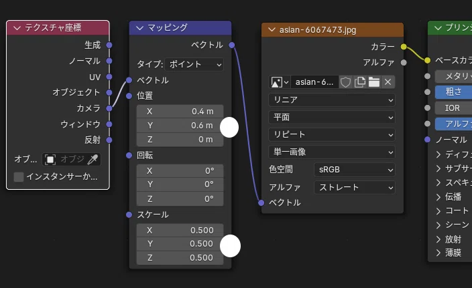Click the スケール X 0.500 field
Image resolution: width=472 pixels, height=288 pixels.
click(x=180, y=231)
